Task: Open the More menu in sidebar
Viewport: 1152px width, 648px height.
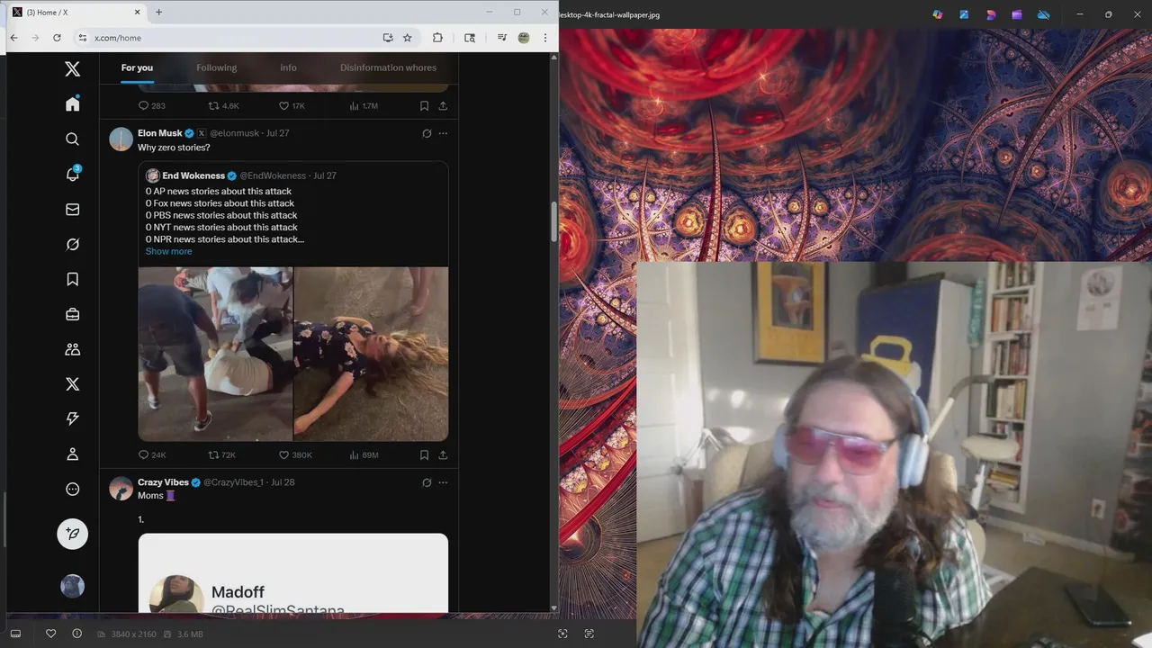Action: (73, 490)
